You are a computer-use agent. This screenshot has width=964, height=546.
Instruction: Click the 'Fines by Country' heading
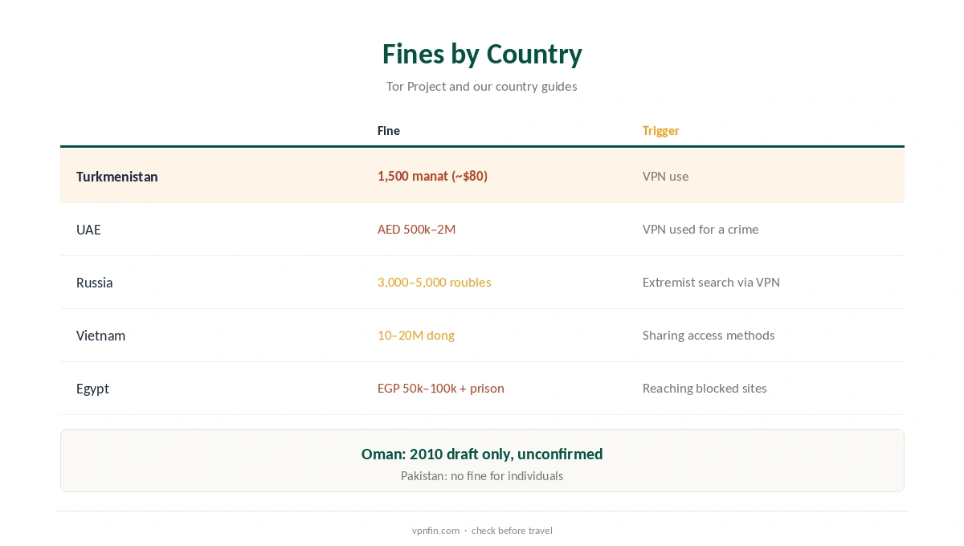(x=482, y=54)
